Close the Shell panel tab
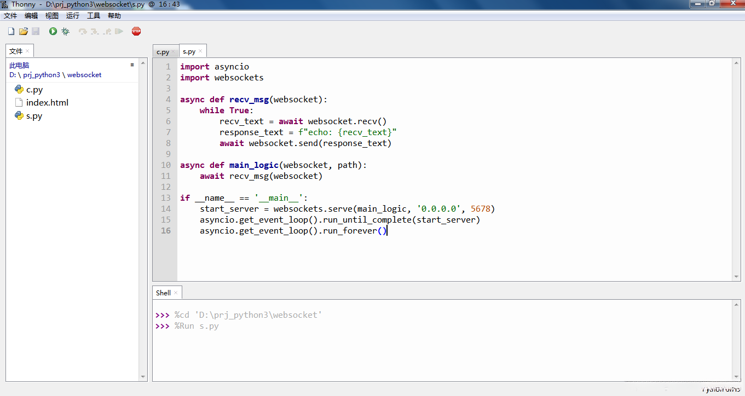 pyautogui.click(x=176, y=293)
